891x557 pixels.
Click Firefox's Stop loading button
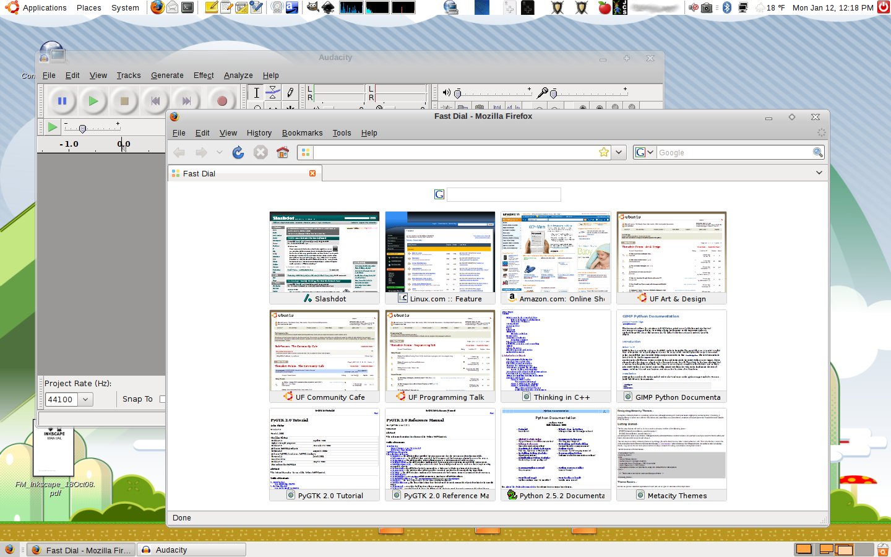(260, 152)
